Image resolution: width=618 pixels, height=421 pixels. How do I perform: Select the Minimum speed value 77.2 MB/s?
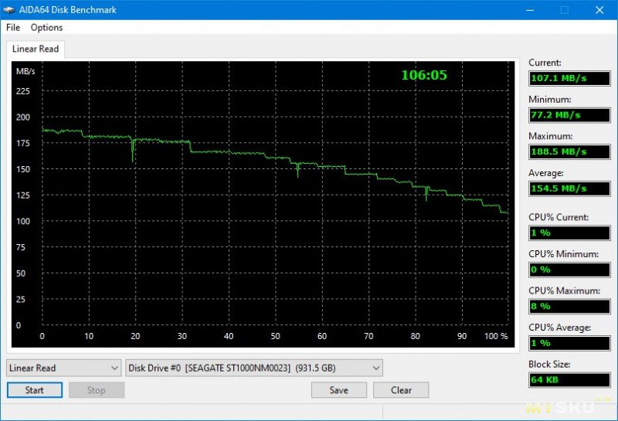coord(569,115)
